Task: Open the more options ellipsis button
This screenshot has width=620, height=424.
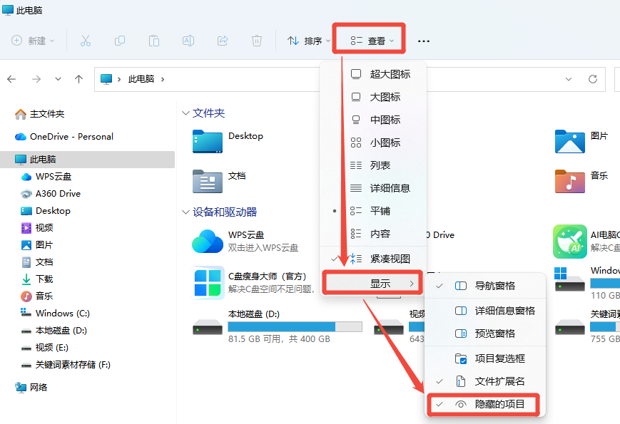Action: [x=424, y=41]
